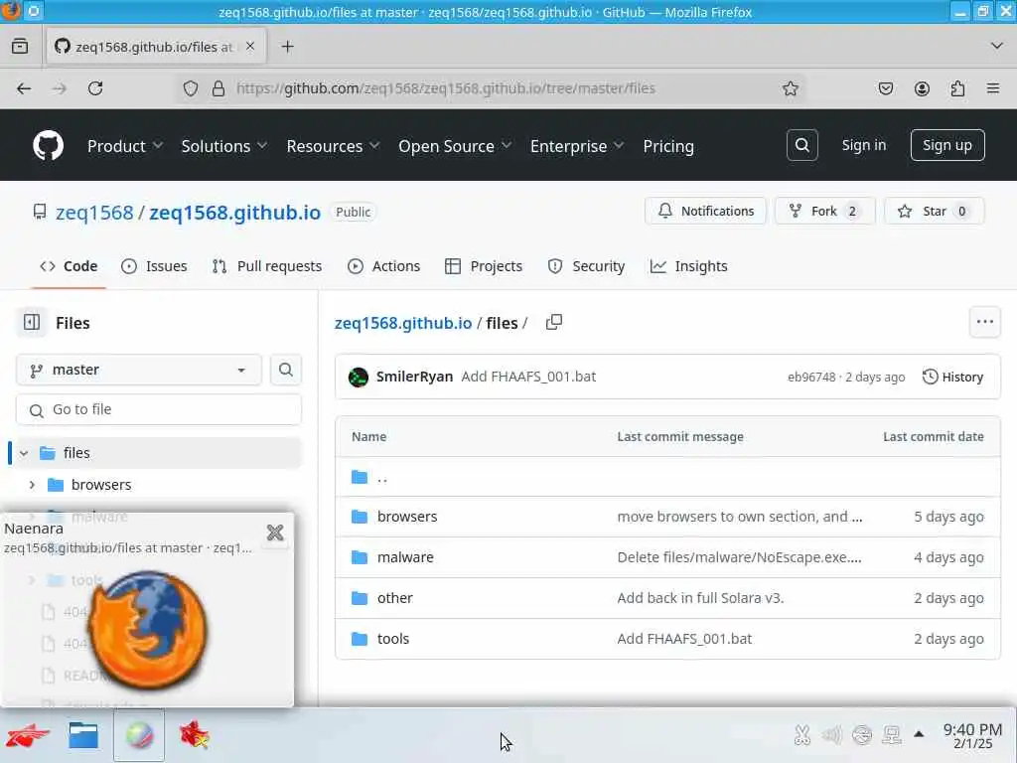Star the repository with Star button
1017x763 pixels.
coord(934,211)
